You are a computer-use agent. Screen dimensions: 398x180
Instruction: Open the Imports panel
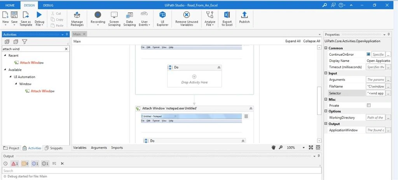pos(117,147)
